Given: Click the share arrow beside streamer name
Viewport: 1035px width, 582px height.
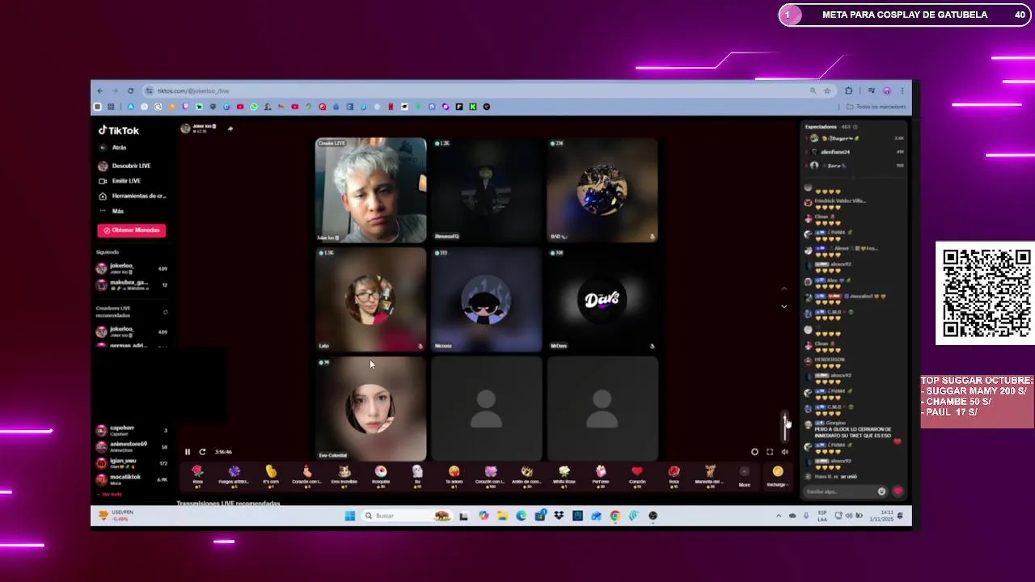Looking at the screenshot, I should [230, 129].
